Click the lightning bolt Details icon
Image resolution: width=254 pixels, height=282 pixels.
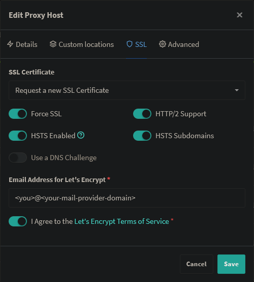[x=10, y=44]
